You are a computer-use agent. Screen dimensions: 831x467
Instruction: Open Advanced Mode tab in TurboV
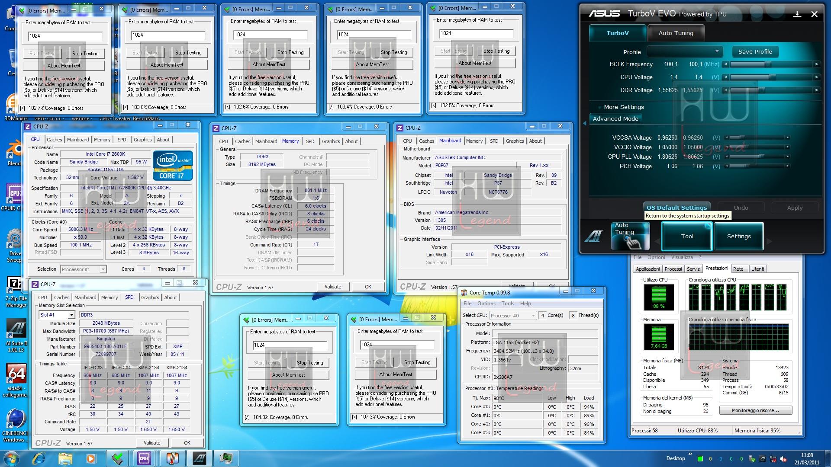[x=615, y=118]
